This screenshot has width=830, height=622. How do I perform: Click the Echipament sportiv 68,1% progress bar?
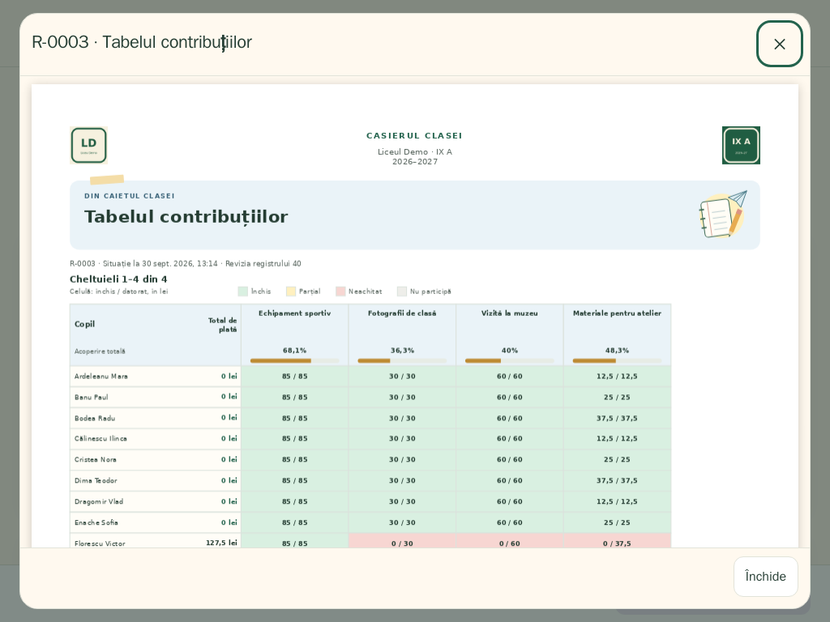295,360
